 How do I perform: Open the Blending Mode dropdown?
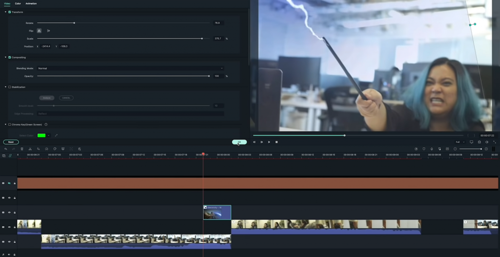pos(130,68)
